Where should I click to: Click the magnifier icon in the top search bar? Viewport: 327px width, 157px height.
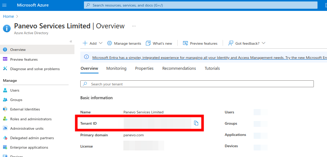(x=88, y=5)
